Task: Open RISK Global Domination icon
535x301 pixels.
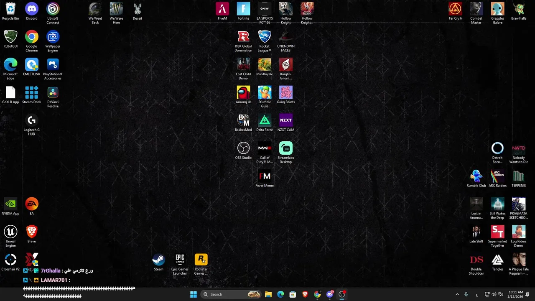Action: [243, 41]
